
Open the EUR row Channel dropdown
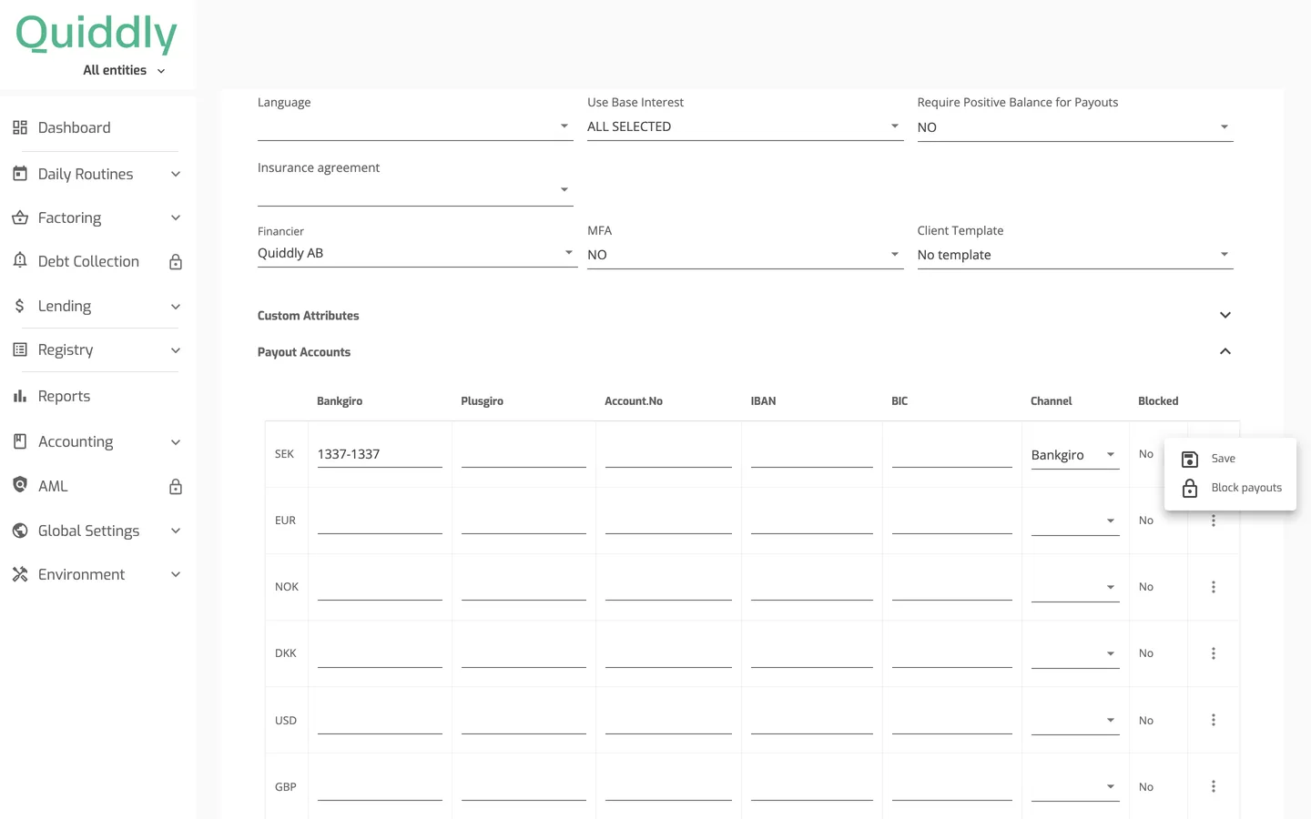point(1075,521)
